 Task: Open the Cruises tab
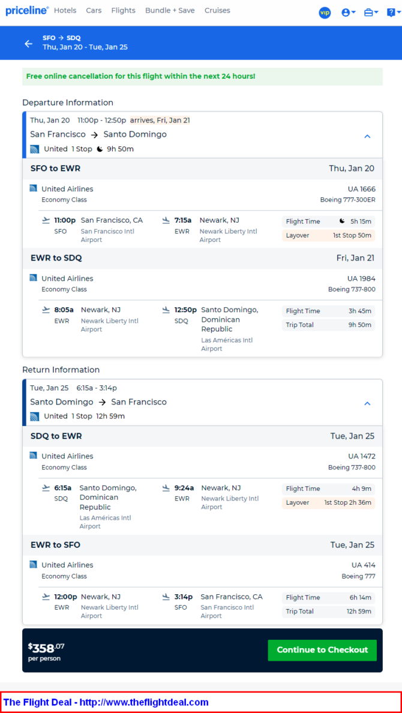pyautogui.click(x=217, y=10)
